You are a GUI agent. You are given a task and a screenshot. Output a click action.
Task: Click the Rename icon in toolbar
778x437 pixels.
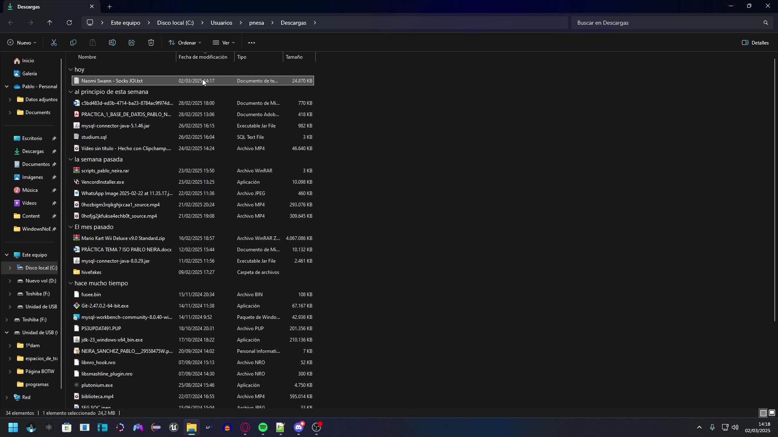click(x=112, y=42)
